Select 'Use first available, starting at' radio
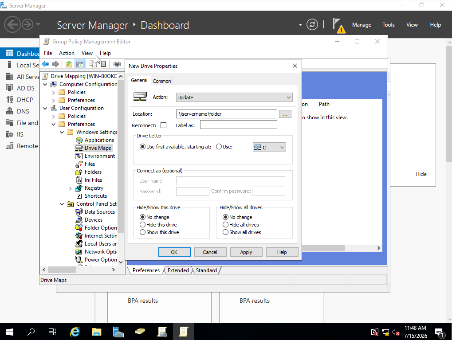The image size is (452, 340). click(x=142, y=147)
